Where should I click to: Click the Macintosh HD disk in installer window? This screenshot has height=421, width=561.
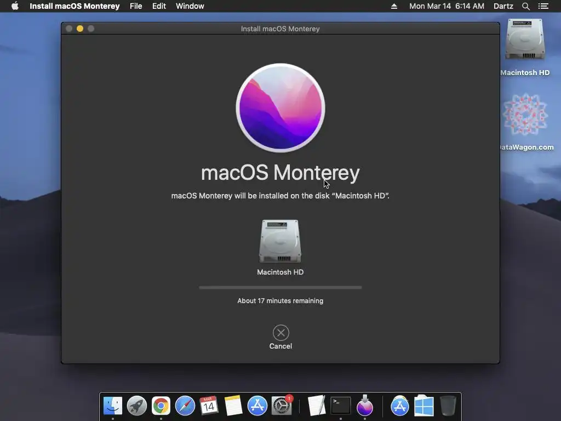[x=280, y=241]
